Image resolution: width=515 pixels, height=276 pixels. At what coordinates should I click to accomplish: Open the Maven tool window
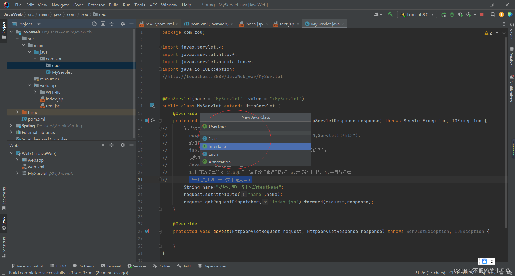click(x=512, y=31)
